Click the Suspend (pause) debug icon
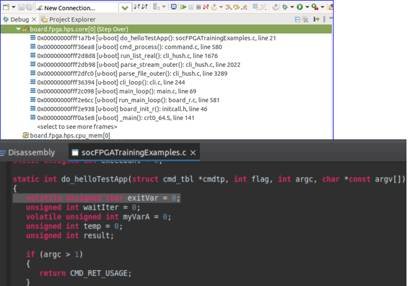Viewport: 412px width, 286px height. click(x=191, y=7)
